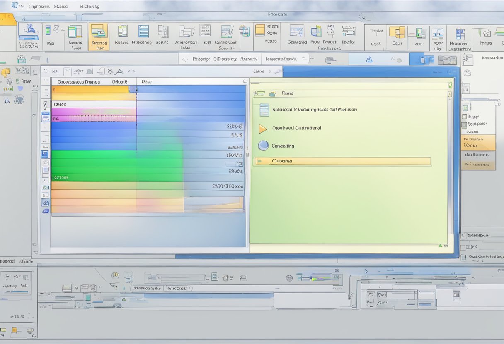
Task: Click the calculator-style grid icon in the ribbon
Action: pos(205,31)
